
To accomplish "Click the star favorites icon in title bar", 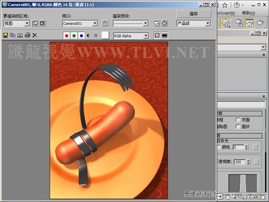I will click(x=225, y=5).
